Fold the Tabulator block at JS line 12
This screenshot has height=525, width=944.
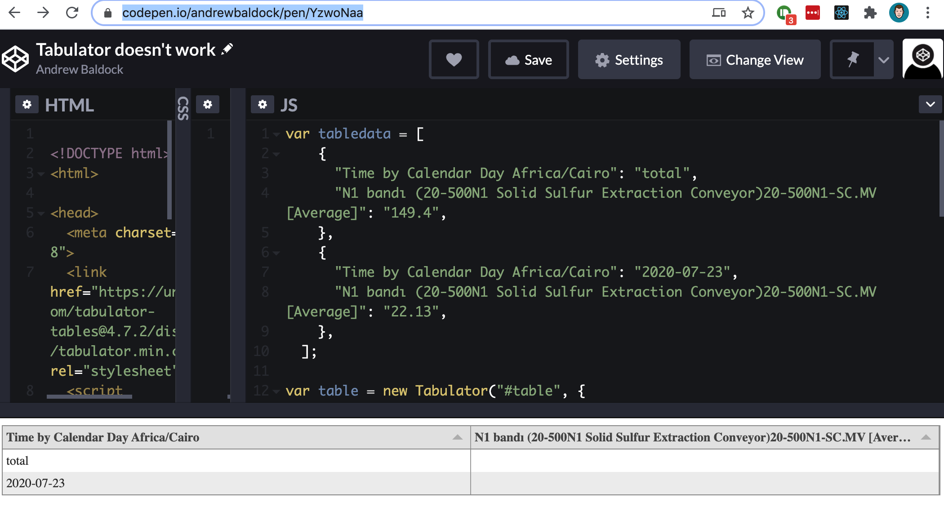[x=276, y=392]
